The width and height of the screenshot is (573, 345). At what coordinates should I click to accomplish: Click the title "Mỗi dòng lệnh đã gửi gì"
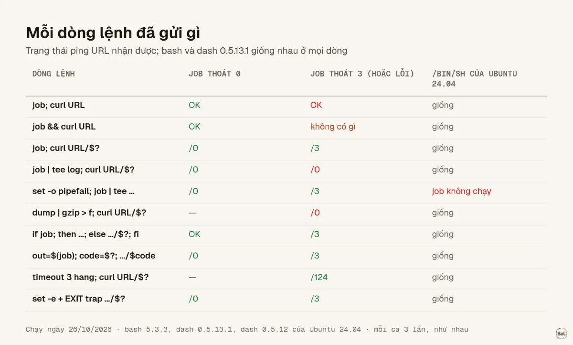pyautogui.click(x=113, y=33)
